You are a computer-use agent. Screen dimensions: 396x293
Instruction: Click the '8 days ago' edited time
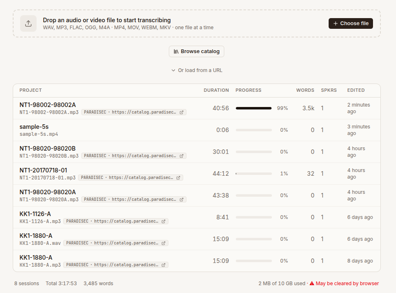360,261
